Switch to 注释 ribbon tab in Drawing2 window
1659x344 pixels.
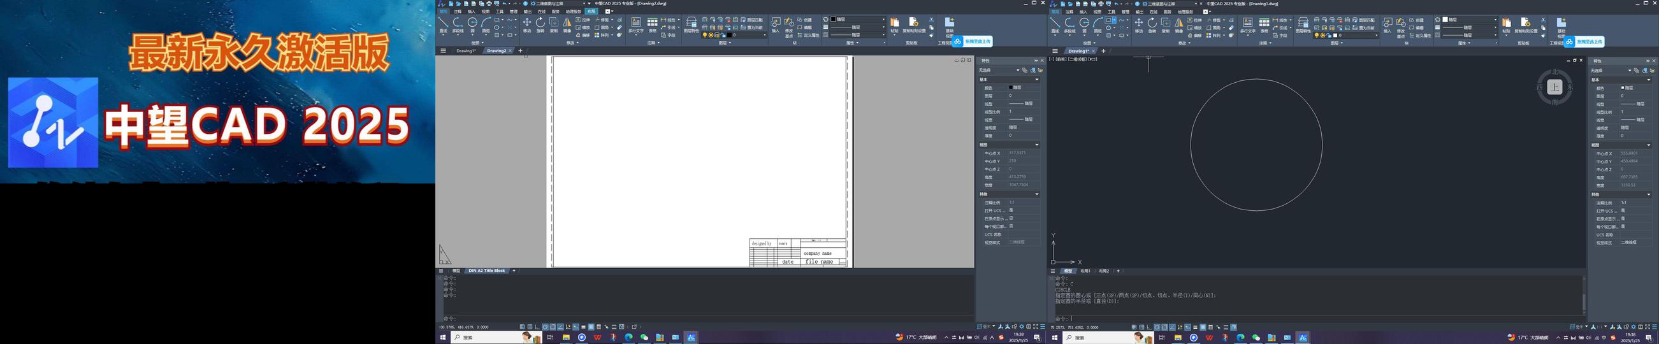457,11
